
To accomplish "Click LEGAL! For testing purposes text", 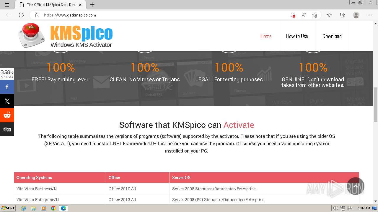I will (x=229, y=79).
